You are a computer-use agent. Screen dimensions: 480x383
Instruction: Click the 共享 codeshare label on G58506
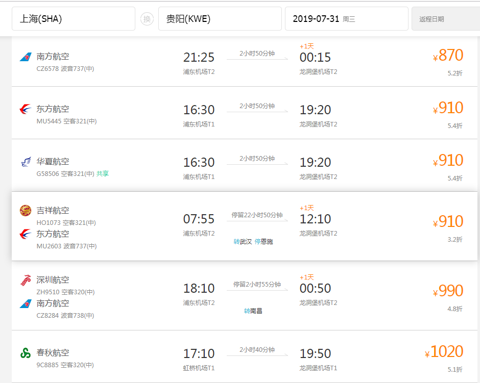point(103,173)
